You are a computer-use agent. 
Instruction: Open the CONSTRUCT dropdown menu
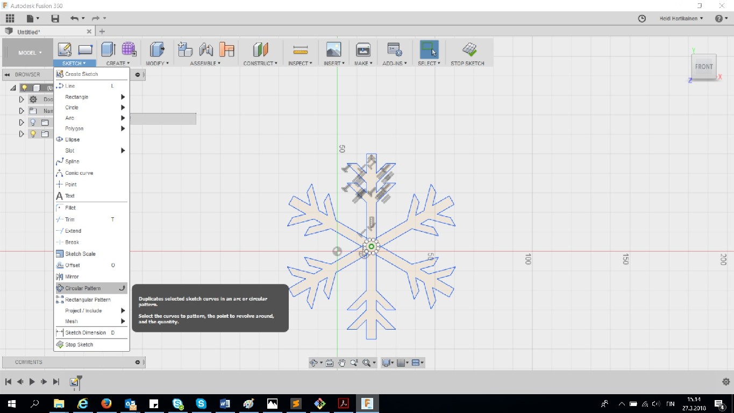click(x=260, y=63)
